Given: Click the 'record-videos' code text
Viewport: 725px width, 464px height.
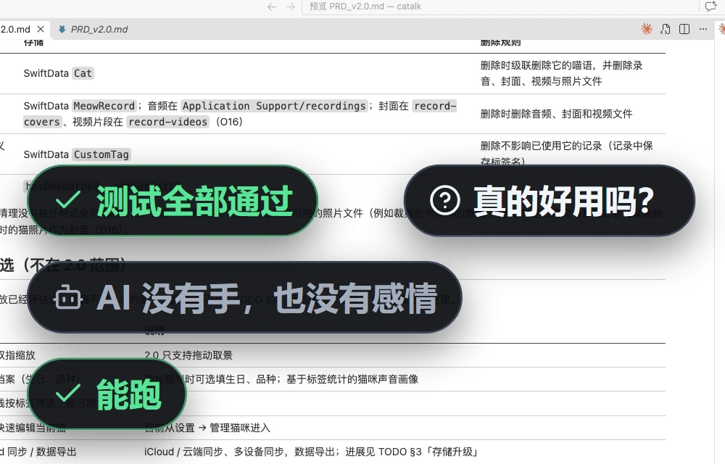Looking at the screenshot, I should (168, 122).
